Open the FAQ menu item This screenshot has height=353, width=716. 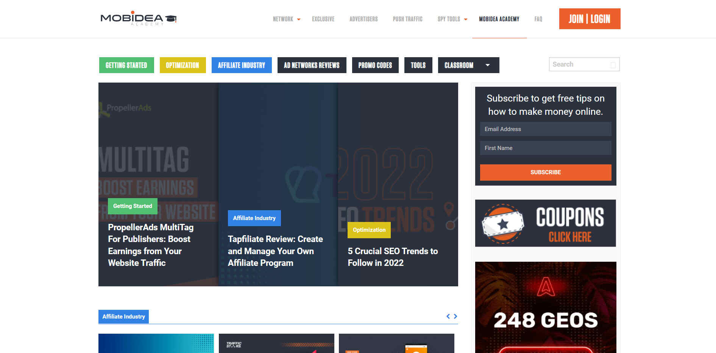(538, 19)
